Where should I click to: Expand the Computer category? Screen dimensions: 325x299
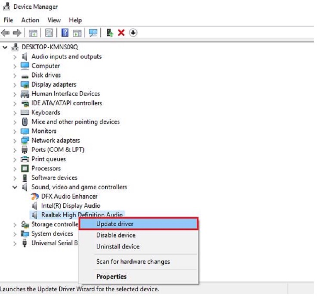pyautogui.click(x=15, y=66)
